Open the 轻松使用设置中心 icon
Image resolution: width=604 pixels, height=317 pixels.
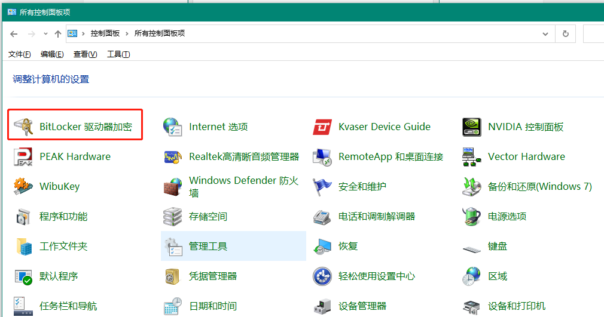tap(322, 276)
